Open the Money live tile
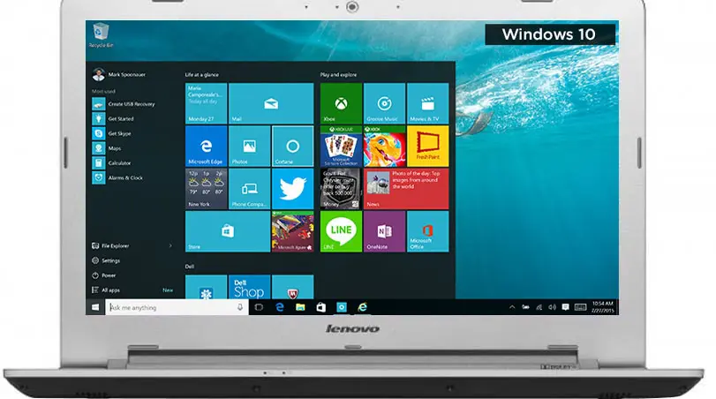The width and height of the screenshot is (716, 399). 341,189
